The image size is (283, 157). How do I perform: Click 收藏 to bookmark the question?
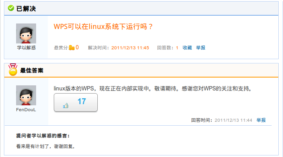click(187, 48)
